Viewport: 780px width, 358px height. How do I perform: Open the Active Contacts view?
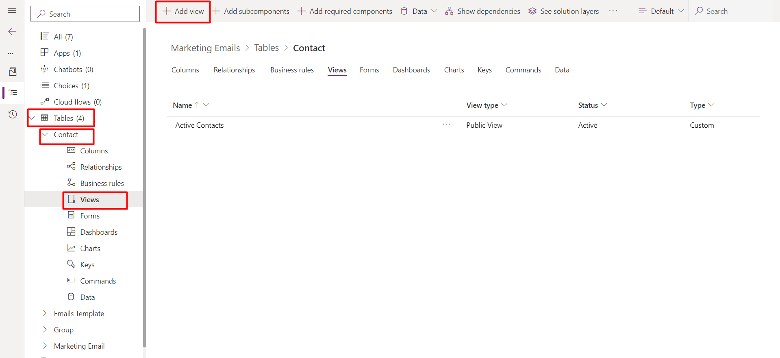pyautogui.click(x=200, y=125)
